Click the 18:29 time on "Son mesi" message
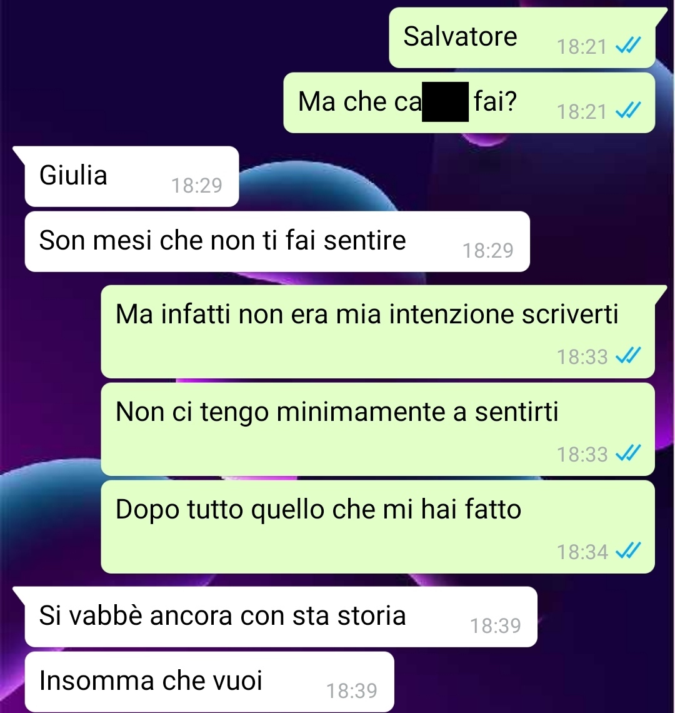Screen dimensions: 675x713 (487, 251)
